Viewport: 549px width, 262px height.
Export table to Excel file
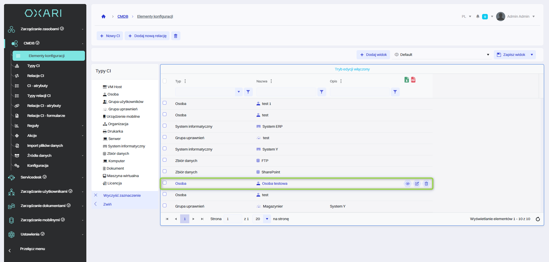pos(406,80)
